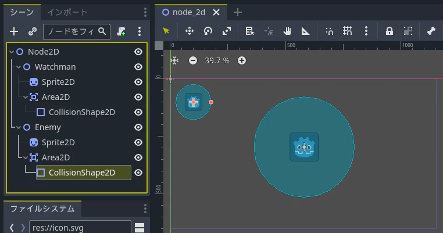This screenshot has width=443, height=233.
Task: Select Sprite2D under Enemy
Action: [x=58, y=142]
